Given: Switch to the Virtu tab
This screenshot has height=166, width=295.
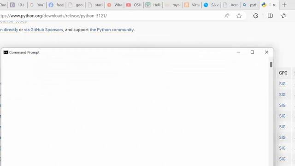Looking at the screenshot, I should point(192,5).
